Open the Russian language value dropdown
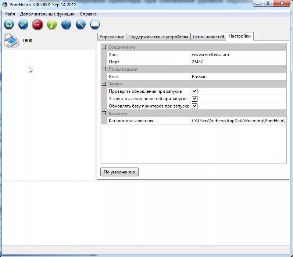The image size is (293, 257). tap(238, 77)
